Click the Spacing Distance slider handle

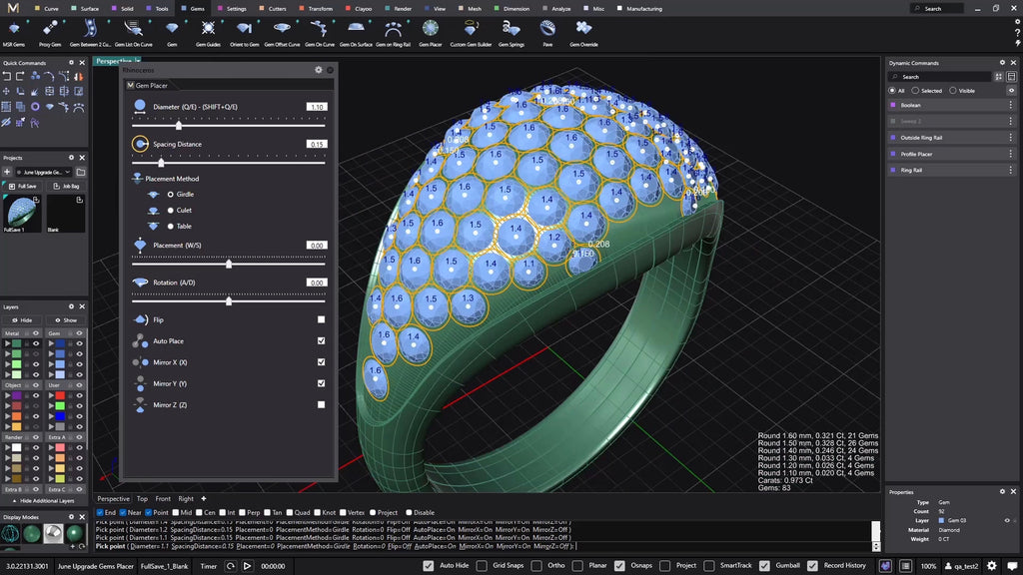click(161, 163)
